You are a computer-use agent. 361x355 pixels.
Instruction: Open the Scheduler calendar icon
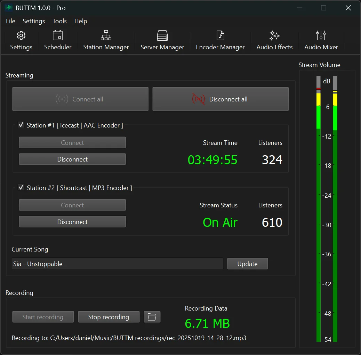click(x=58, y=36)
